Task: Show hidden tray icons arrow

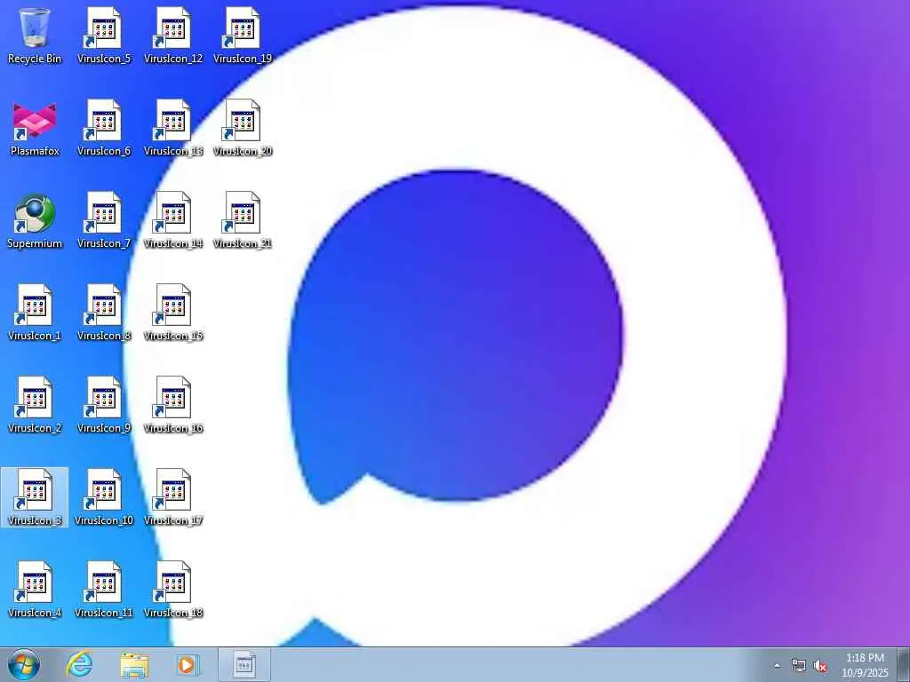Action: pos(777,666)
